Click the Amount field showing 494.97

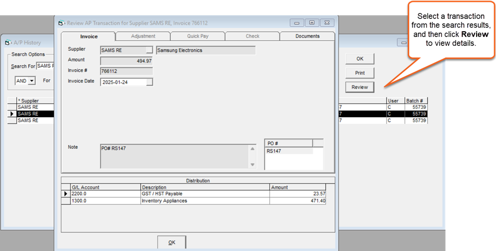click(126, 61)
